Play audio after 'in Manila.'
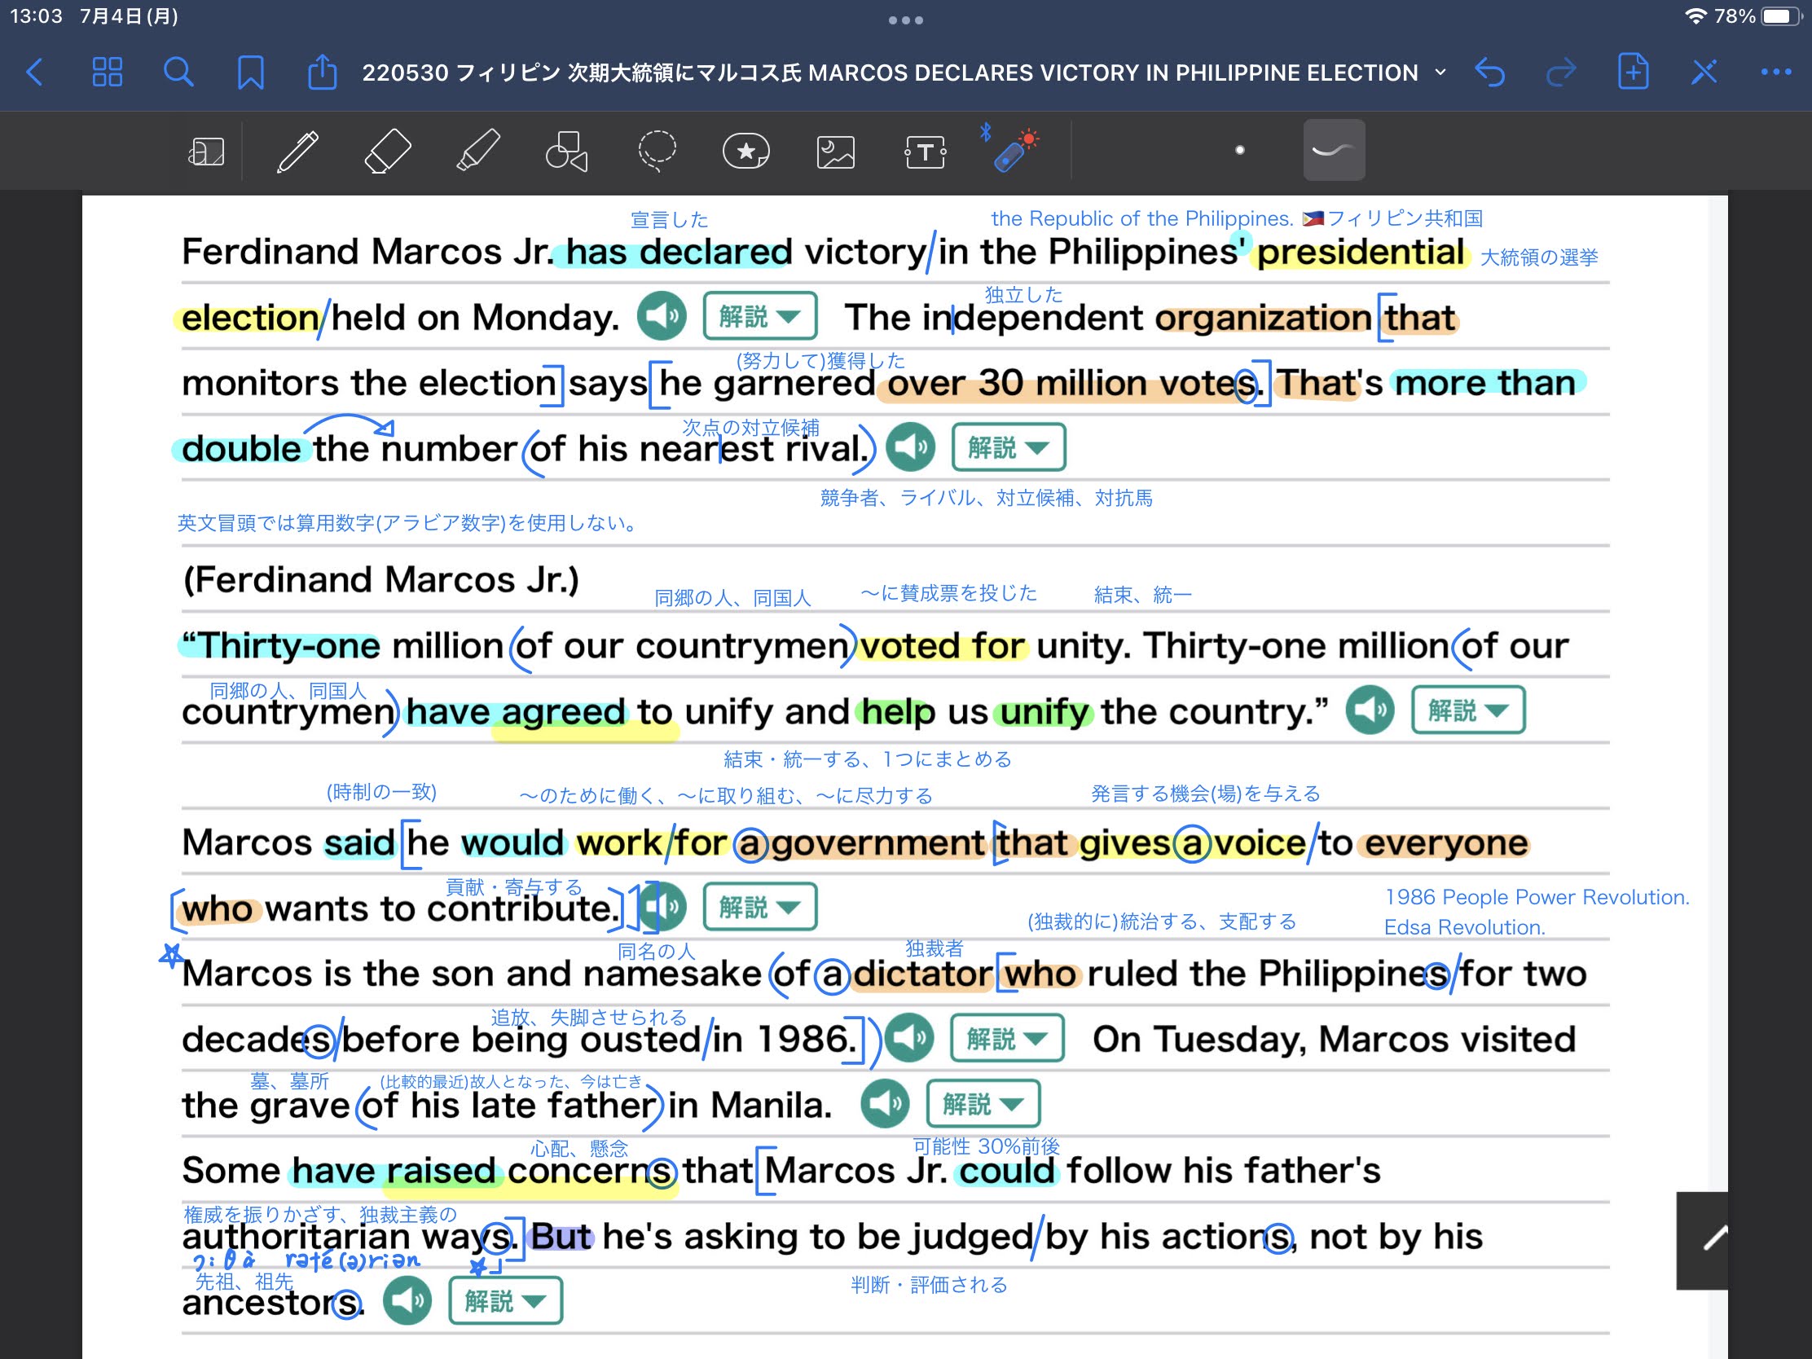Viewport: 1812px width, 1359px height. tap(885, 1103)
